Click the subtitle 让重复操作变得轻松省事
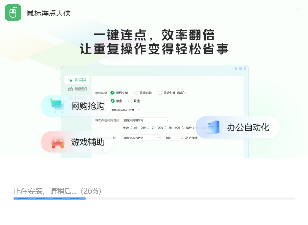Viewport: 308px width, 225px height. pyautogui.click(x=154, y=49)
